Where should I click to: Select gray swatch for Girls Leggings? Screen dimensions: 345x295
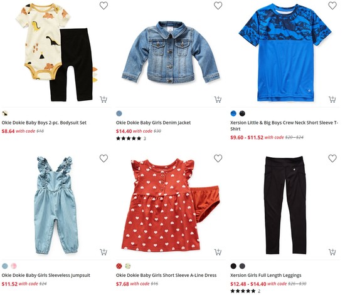click(242, 266)
